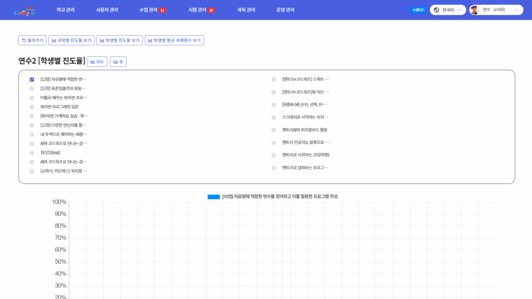The height and width of the screenshot is (299, 532).
Task: Check [엔트리+코드위즈]빛 차단 checkbox
Action: pyautogui.click(x=273, y=92)
